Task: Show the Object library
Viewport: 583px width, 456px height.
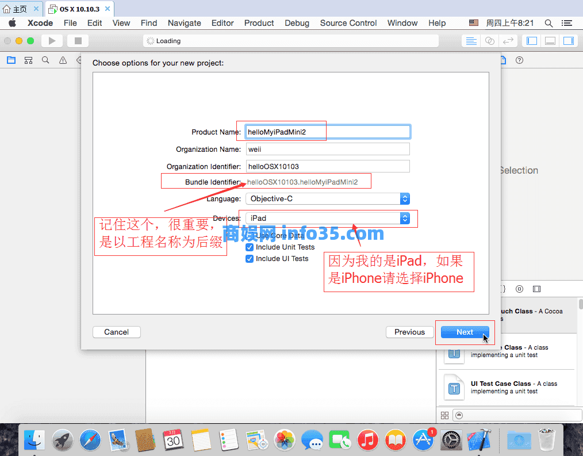Action: click(519, 289)
